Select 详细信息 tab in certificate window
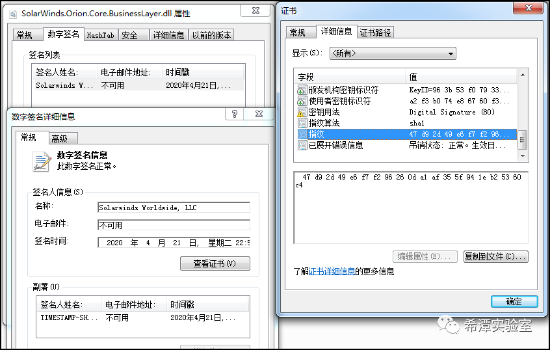Screen dimensions: 550x350 pyautogui.click(x=336, y=32)
